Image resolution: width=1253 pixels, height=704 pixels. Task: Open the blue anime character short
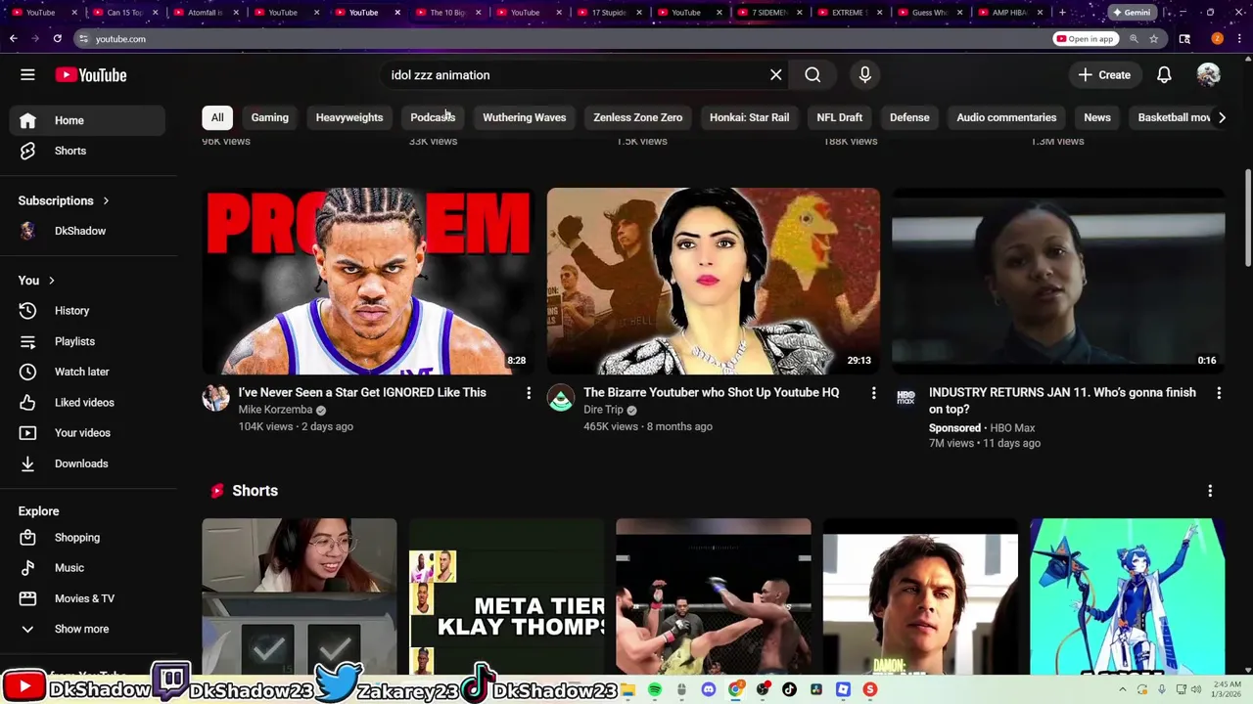[1127, 596]
